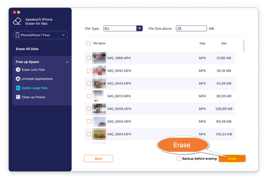Click the small orange Erase button

232,159
